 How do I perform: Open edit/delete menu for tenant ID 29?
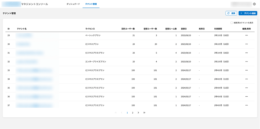click(246, 35)
